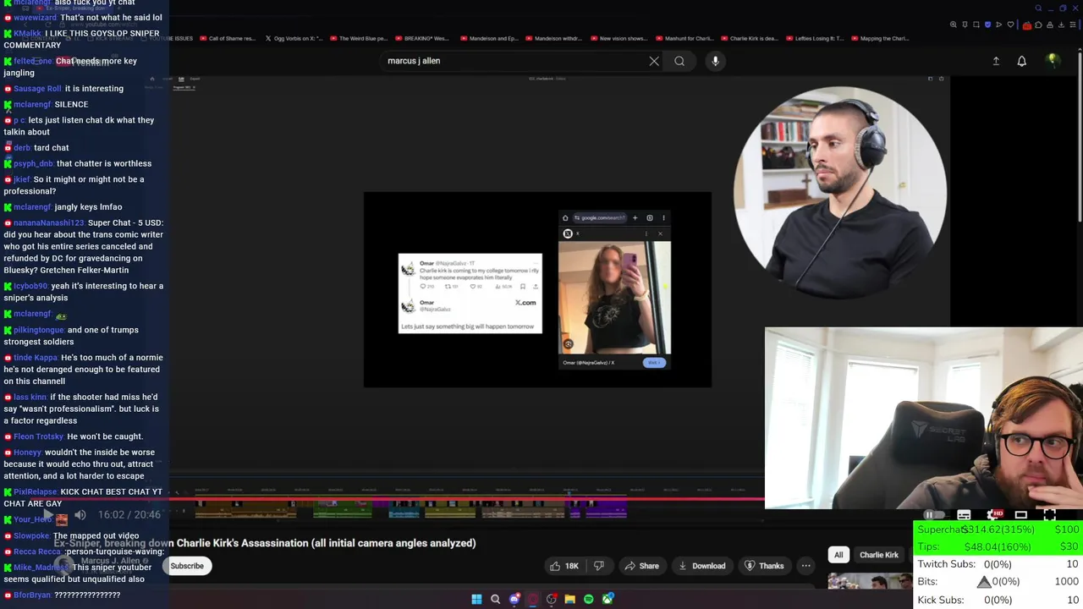
Task: Click chat username 'Sausage Roll'
Action: 38,88
